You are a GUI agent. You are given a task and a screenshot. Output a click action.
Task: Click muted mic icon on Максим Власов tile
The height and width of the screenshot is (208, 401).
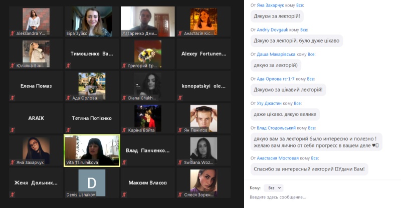(x=124, y=194)
